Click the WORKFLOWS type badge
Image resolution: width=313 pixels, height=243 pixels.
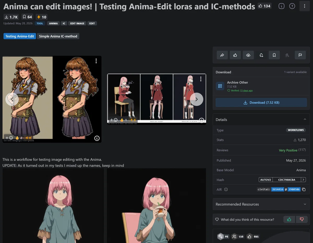click(296, 130)
